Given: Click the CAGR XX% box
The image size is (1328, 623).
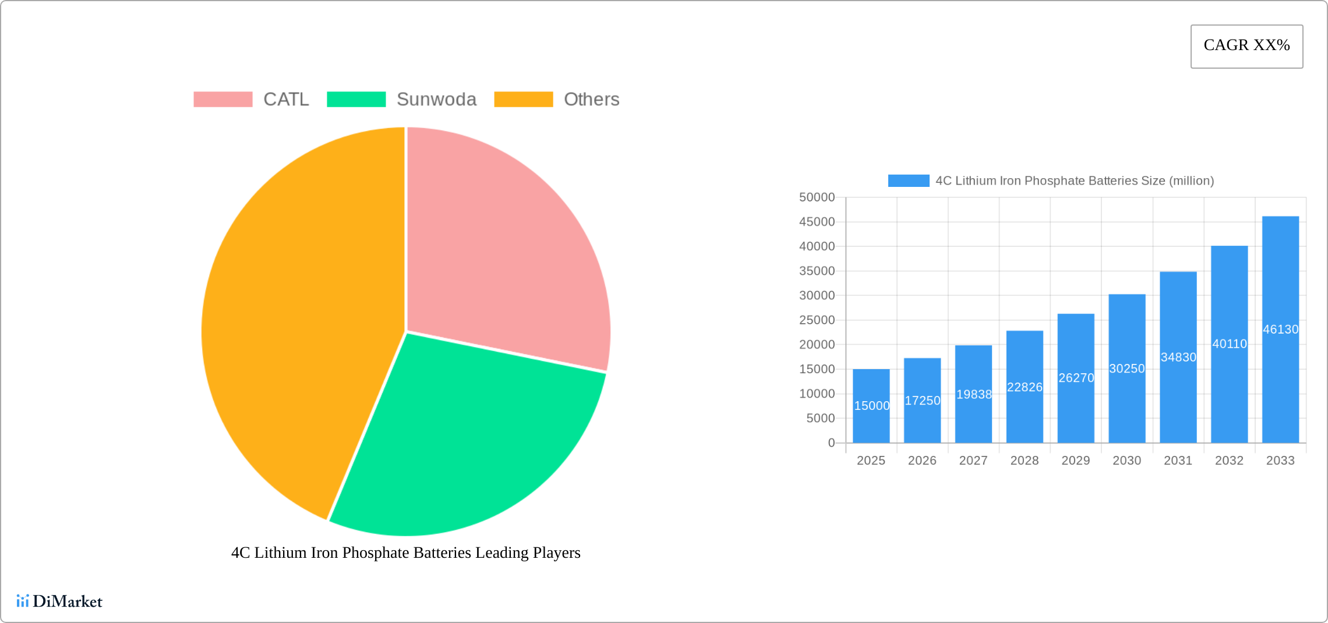Looking at the screenshot, I should tap(1246, 46).
